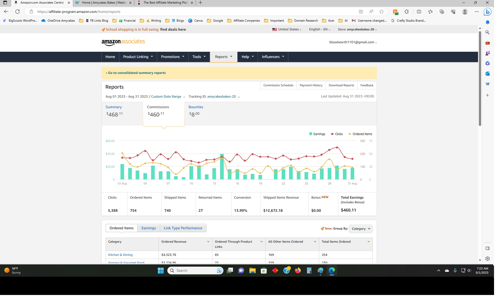
Task: Add page to favorites star icon
Action: click(382, 12)
